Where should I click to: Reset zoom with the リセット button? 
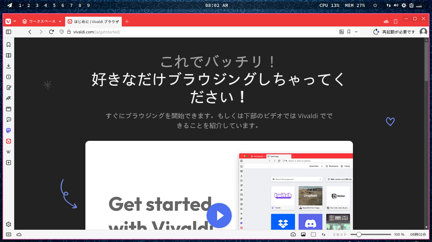340,234
